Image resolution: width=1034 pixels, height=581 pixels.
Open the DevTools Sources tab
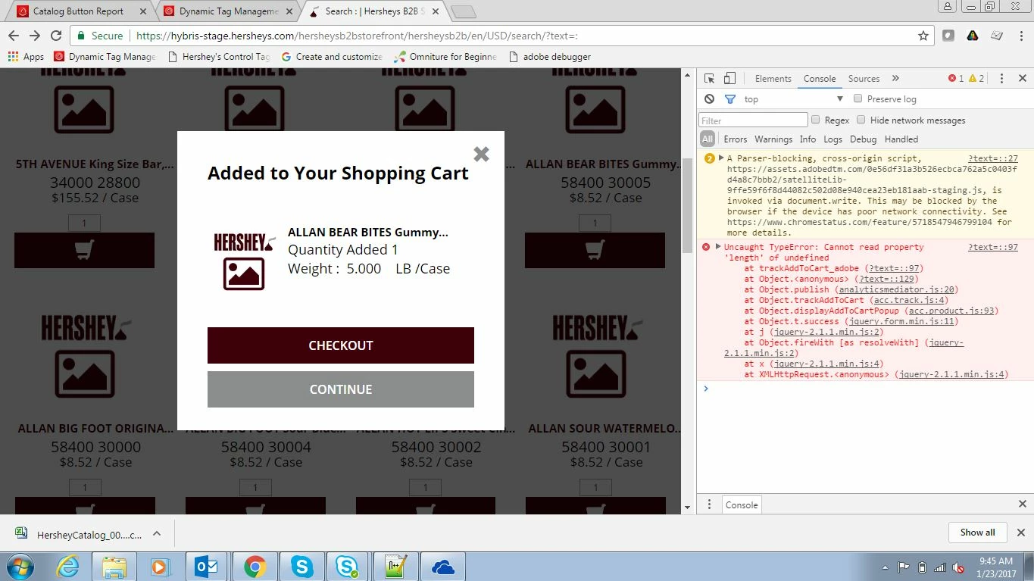point(864,79)
